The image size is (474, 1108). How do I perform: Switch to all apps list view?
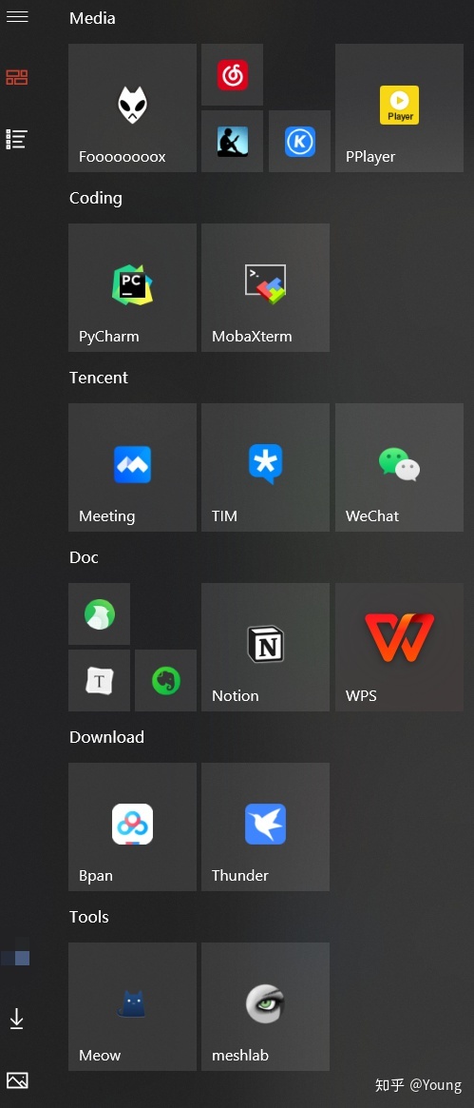point(17,139)
